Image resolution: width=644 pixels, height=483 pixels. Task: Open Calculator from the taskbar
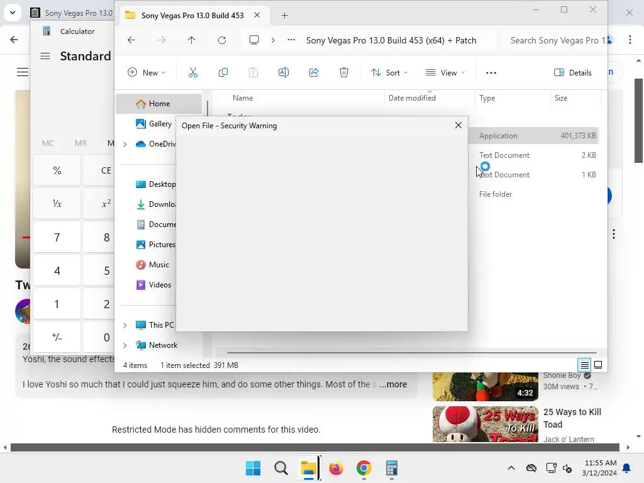pyautogui.click(x=391, y=468)
